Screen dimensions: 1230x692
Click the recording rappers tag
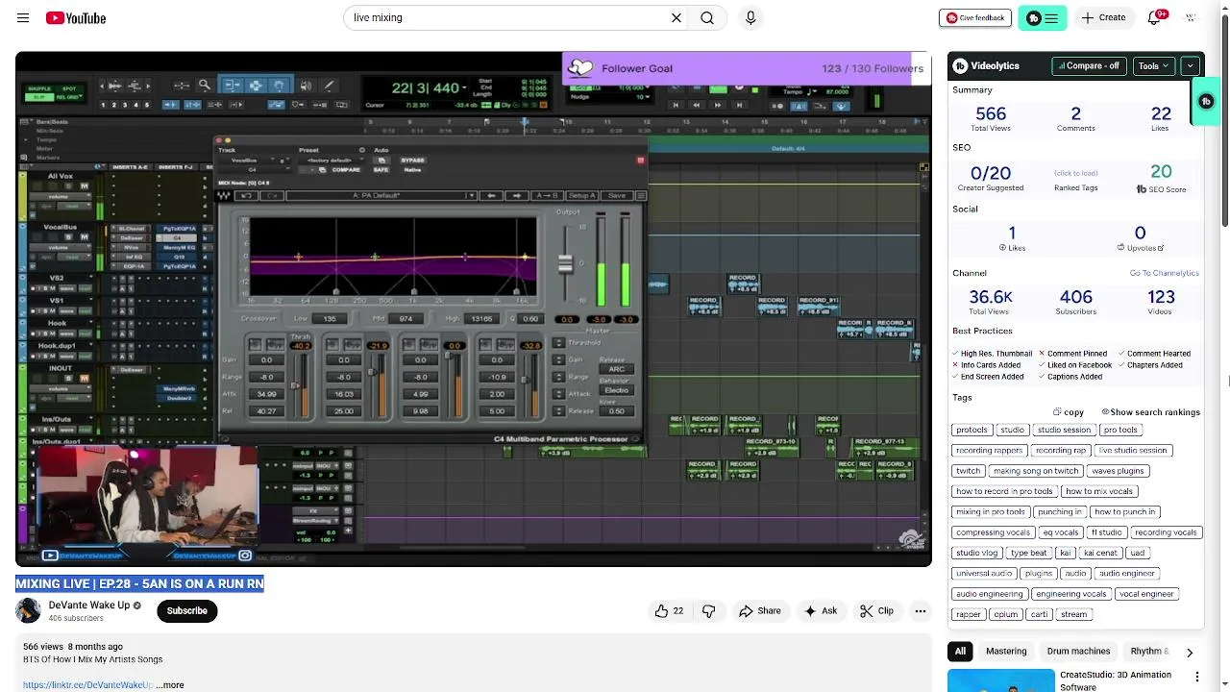click(x=989, y=451)
